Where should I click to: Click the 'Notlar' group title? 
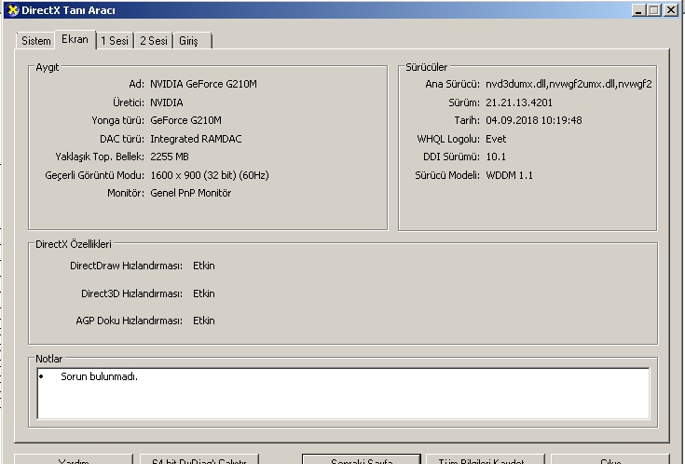point(48,359)
